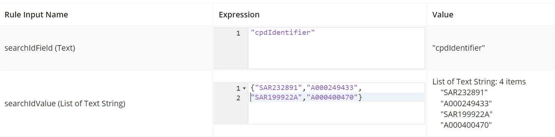This screenshot has height=137, width=555.
Task: Select the "cpdIdentifier" string in the expression editor
Action: click(x=283, y=33)
